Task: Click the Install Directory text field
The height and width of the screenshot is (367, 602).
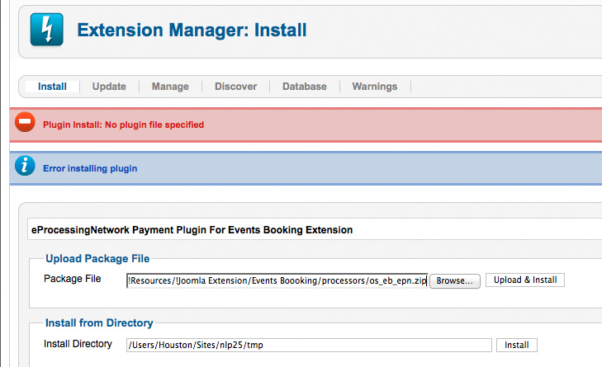Action: (x=309, y=345)
